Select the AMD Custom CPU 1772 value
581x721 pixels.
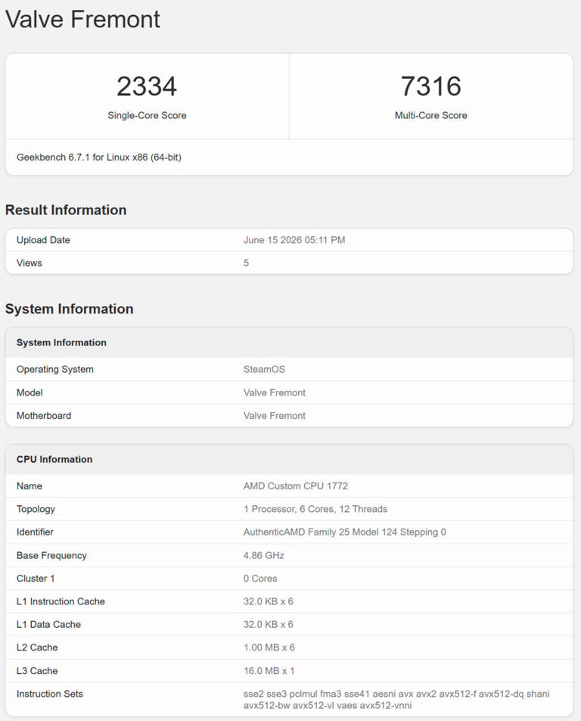pos(296,486)
